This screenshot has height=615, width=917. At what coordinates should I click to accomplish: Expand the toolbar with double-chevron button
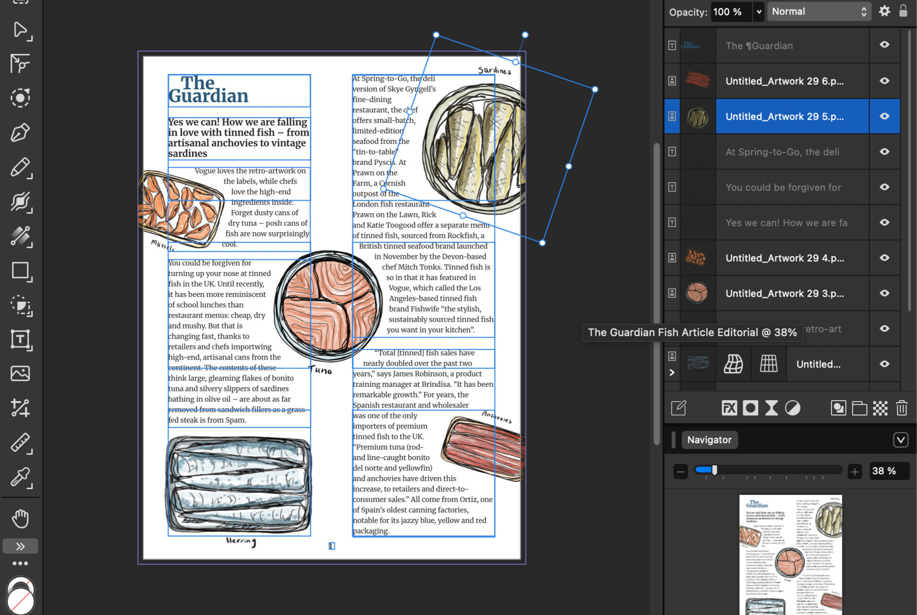(x=20, y=546)
